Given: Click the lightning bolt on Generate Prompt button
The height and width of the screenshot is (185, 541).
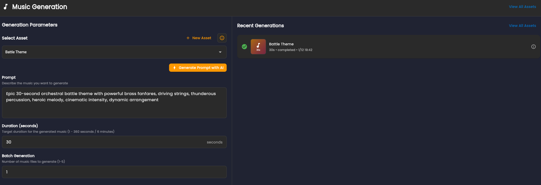Looking at the screenshot, I should click(174, 68).
